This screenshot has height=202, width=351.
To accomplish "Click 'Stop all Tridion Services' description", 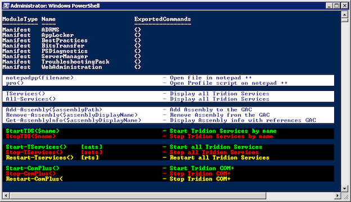I will 214,153.
